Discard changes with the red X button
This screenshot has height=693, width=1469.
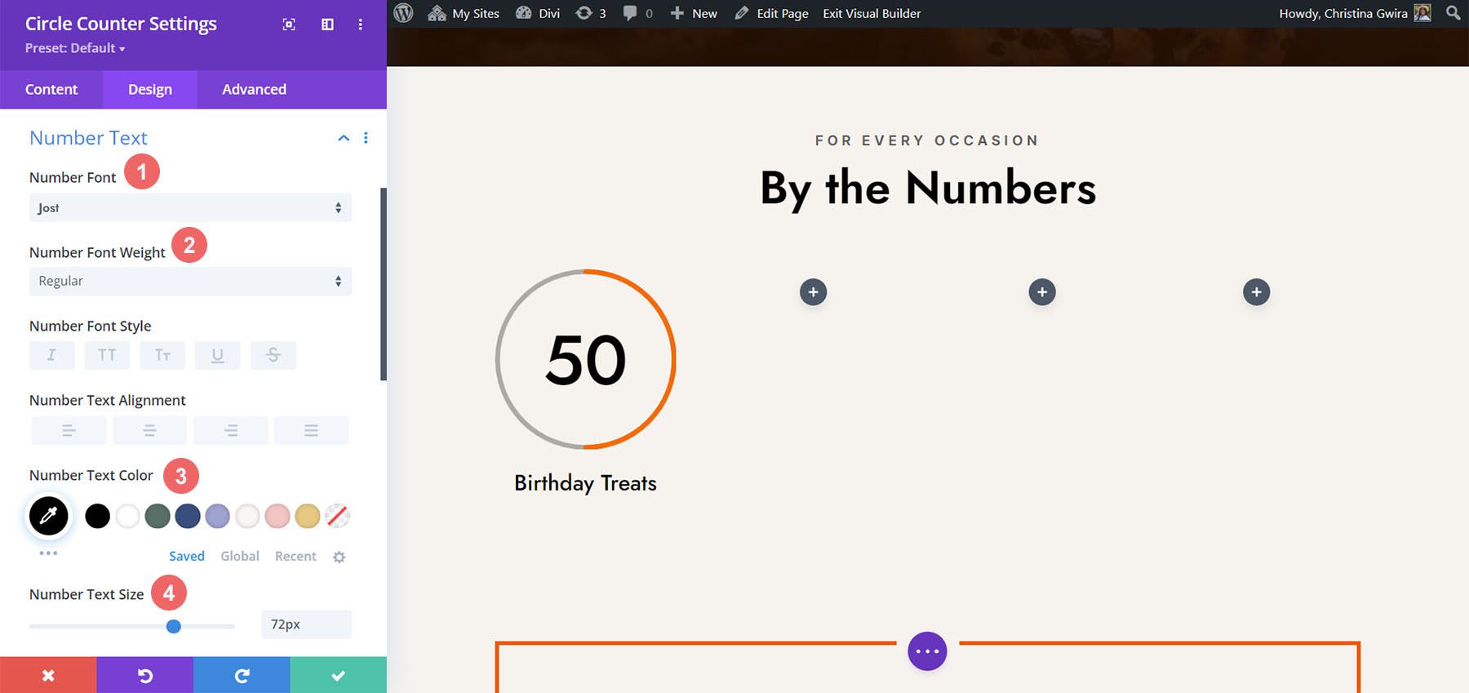(x=48, y=675)
